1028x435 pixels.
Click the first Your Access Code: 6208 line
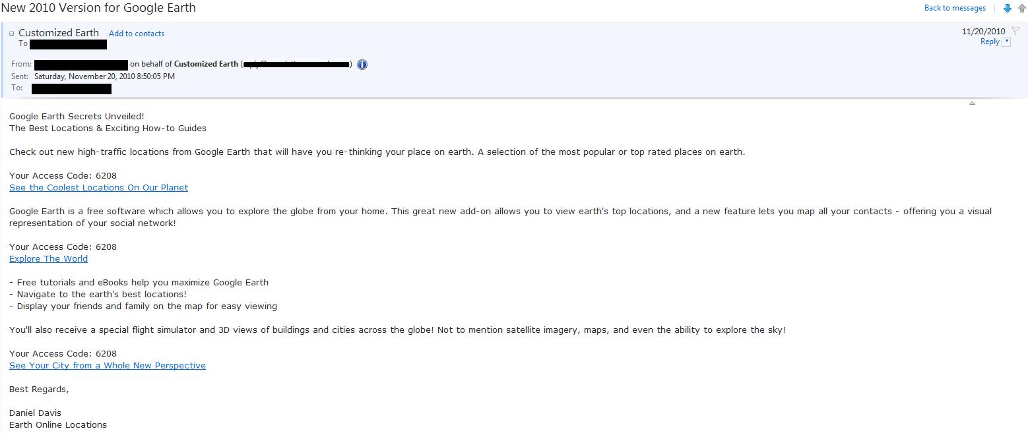click(x=63, y=176)
